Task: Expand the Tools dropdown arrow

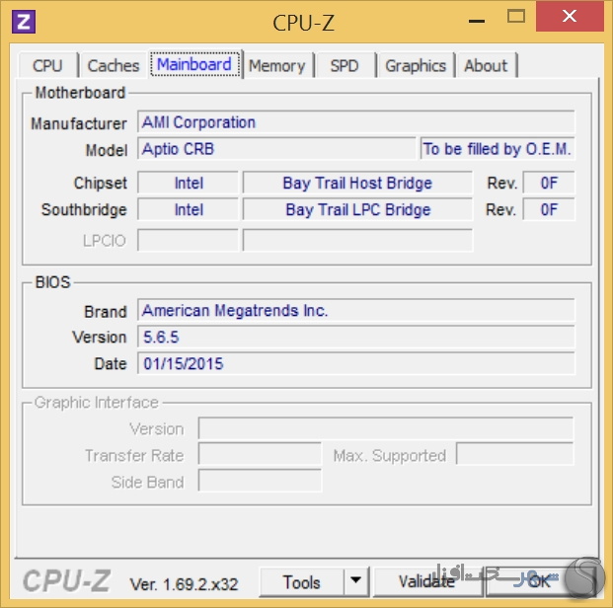Action: pos(355,580)
